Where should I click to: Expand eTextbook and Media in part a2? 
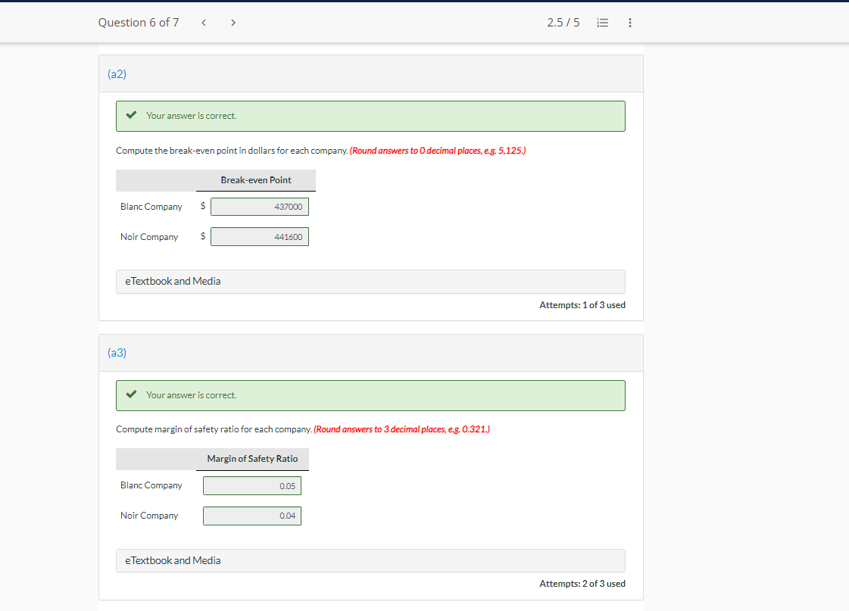point(173,281)
